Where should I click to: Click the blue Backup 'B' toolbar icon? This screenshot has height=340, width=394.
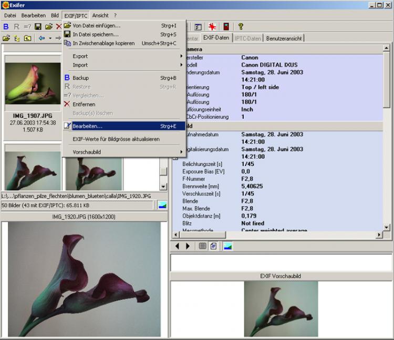pyautogui.click(x=6, y=26)
